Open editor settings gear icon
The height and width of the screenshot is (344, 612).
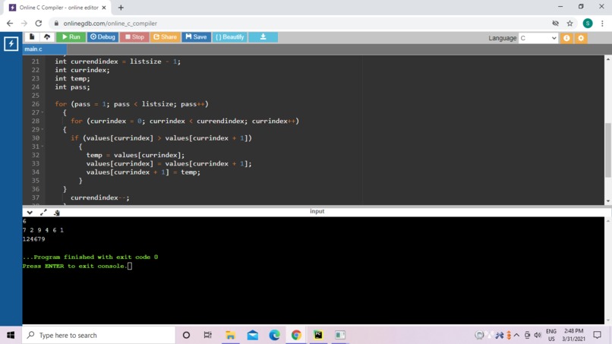(x=581, y=38)
